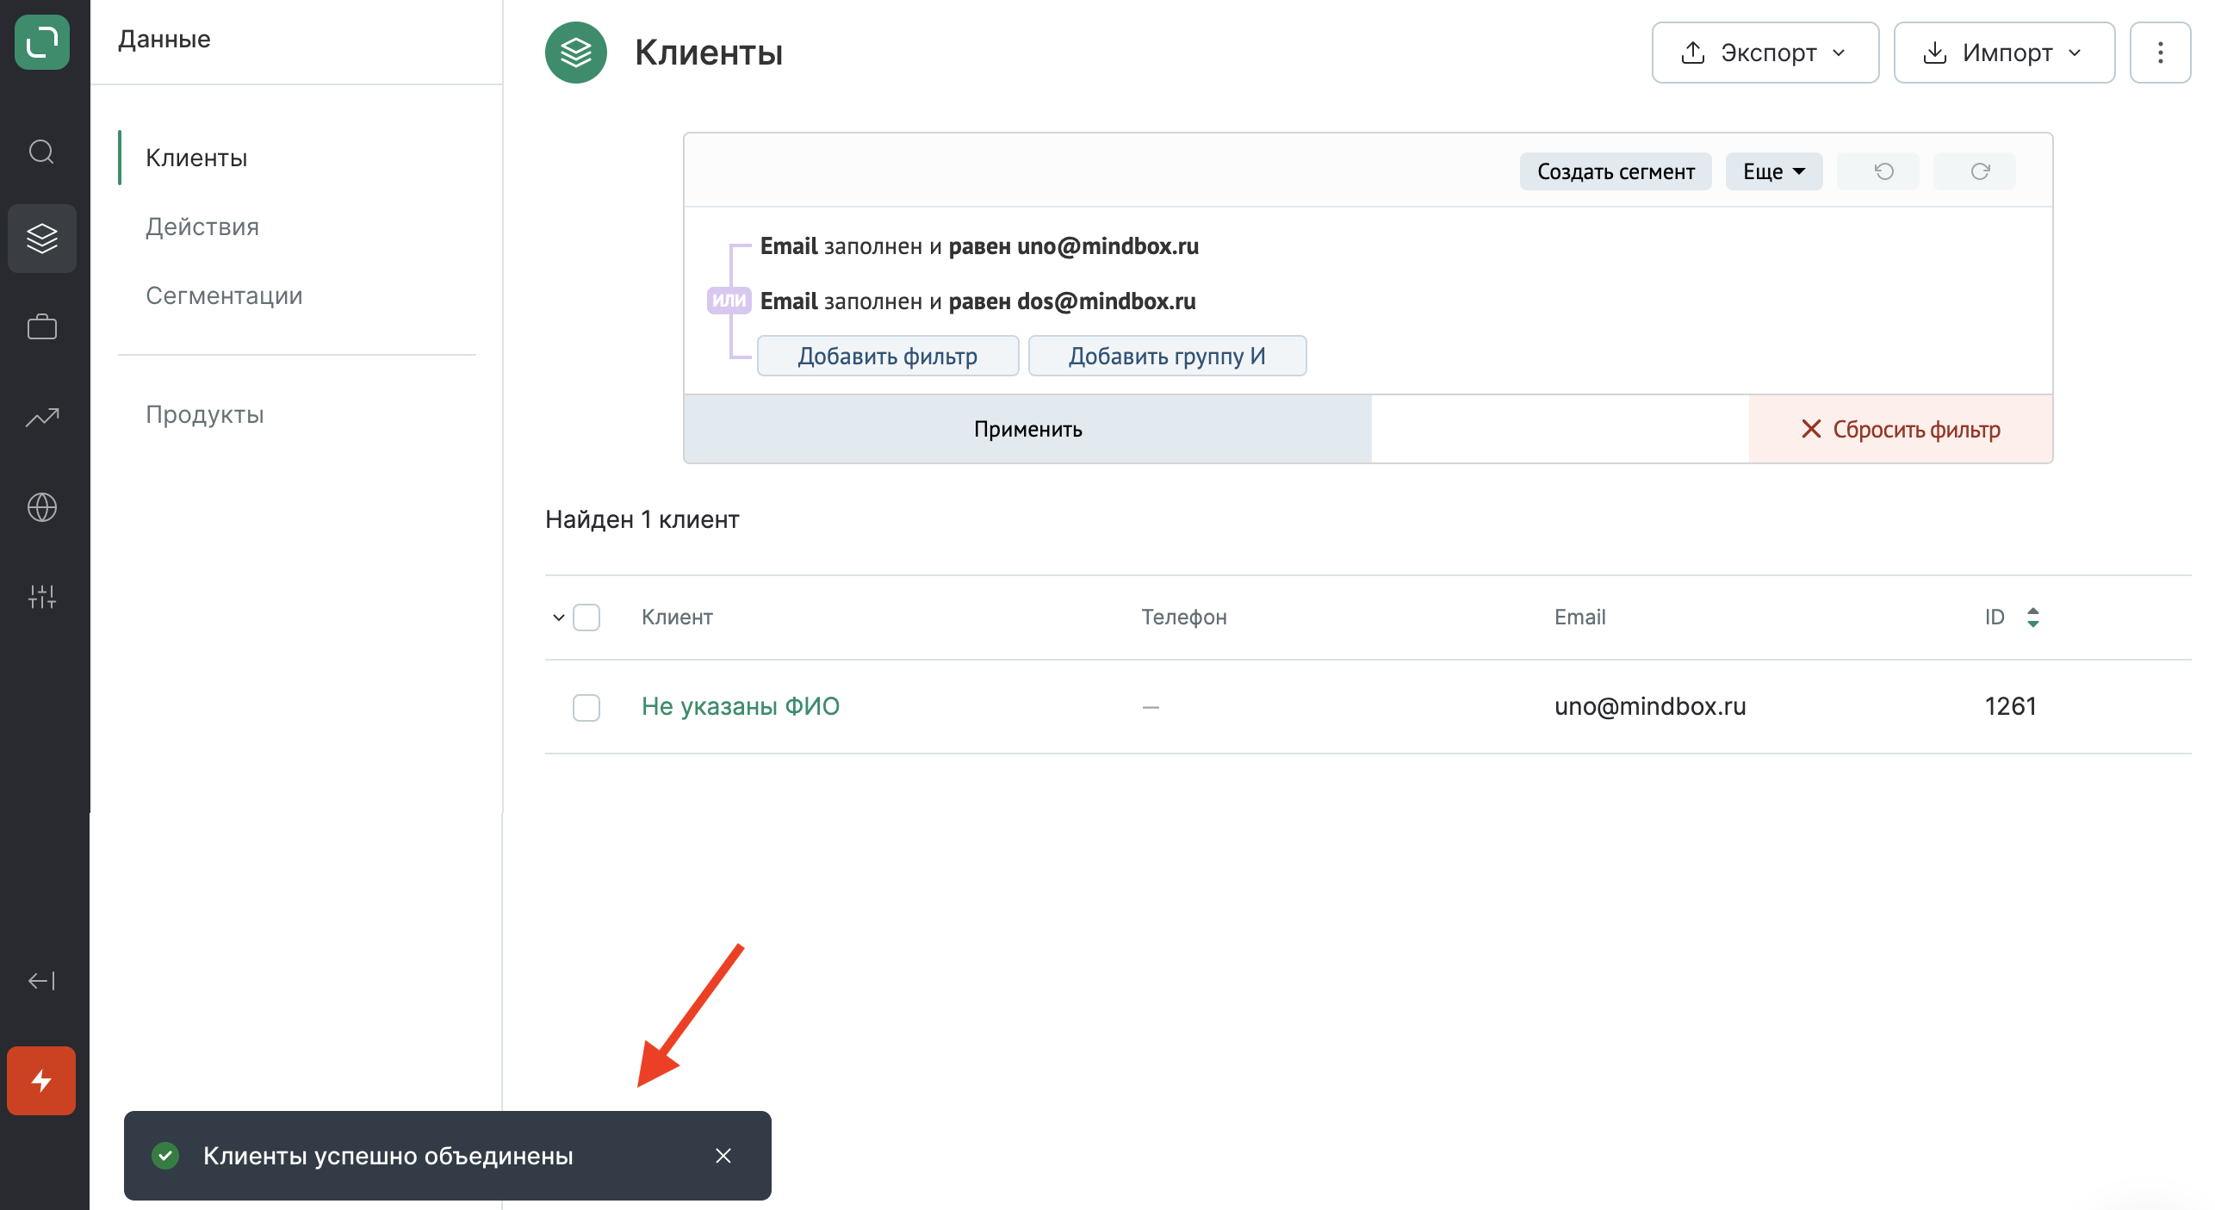Collapse the sidebar with the arrow icon
This screenshot has height=1210, width=2215.
point(42,981)
